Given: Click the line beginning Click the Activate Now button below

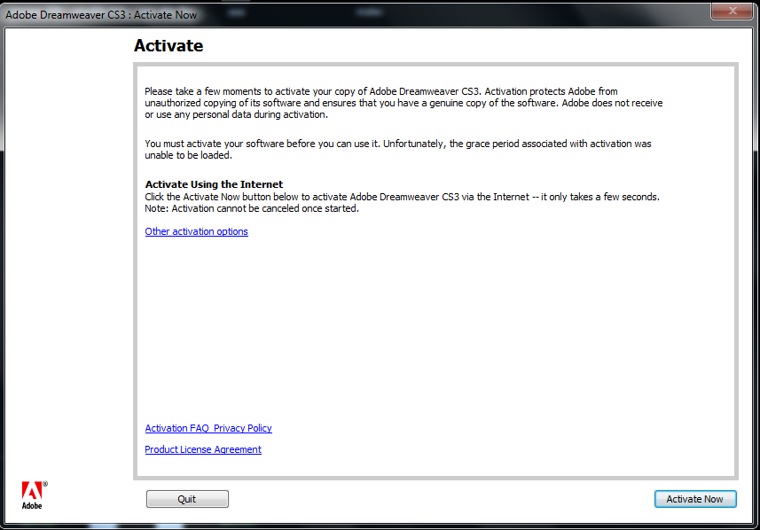Looking at the screenshot, I should 402,197.
